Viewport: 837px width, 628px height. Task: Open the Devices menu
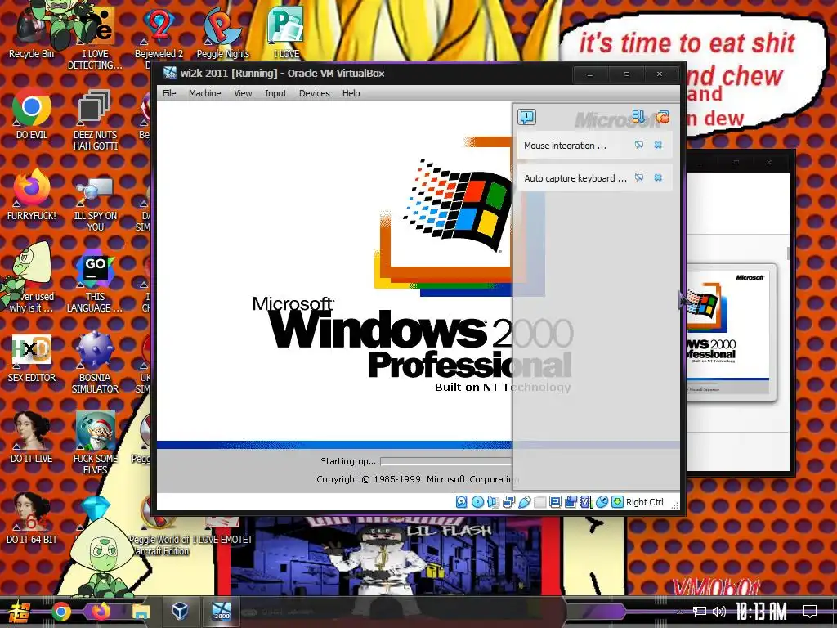pos(314,93)
